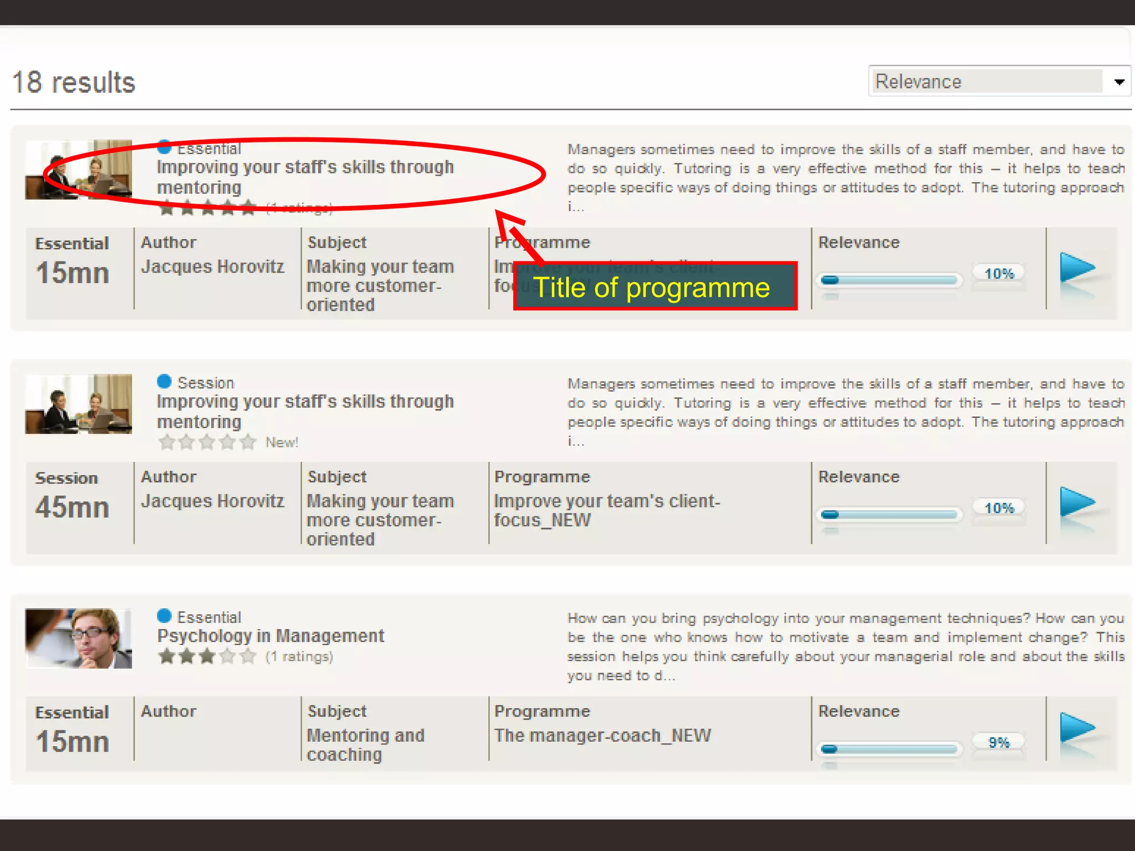The height and width of the screenshot is (851, 1135).
Task: Click the Relevance dropdown arrow
Action: [x=1119, y=82]
